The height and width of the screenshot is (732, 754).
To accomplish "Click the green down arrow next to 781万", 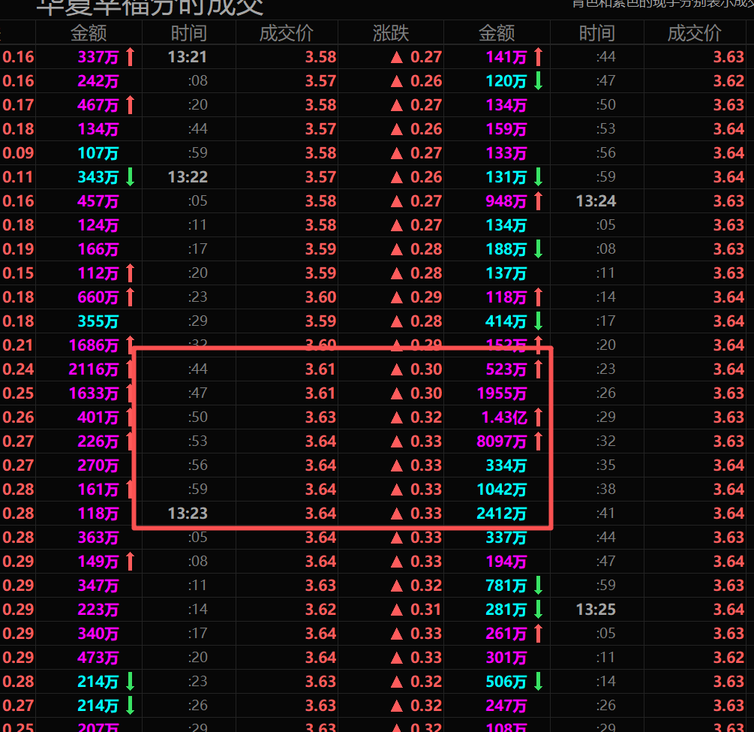I will (x=539, y=585).
